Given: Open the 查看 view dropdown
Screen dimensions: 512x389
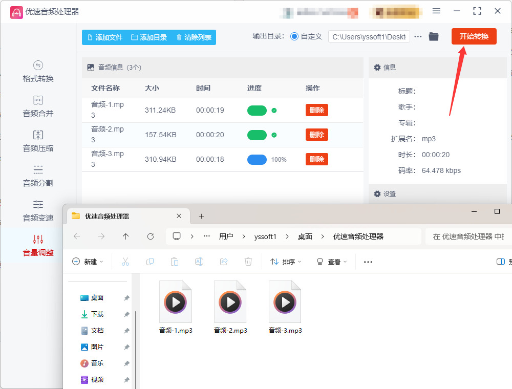Looking at the screenshot, I should 332,262.
